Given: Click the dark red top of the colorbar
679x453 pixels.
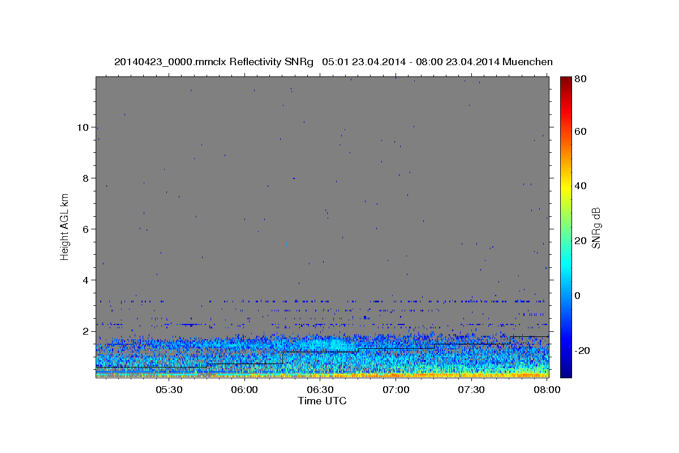Looking at the screenshot, I should [x=566, y=82].
